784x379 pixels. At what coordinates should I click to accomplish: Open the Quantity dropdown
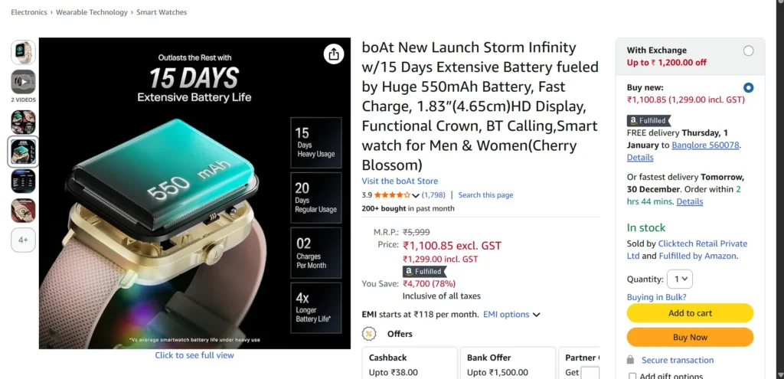679,279
